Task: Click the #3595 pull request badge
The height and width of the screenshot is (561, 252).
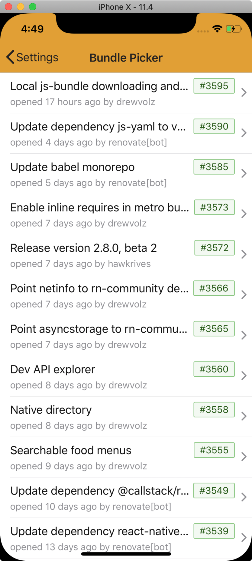Action: pos(214,86)
